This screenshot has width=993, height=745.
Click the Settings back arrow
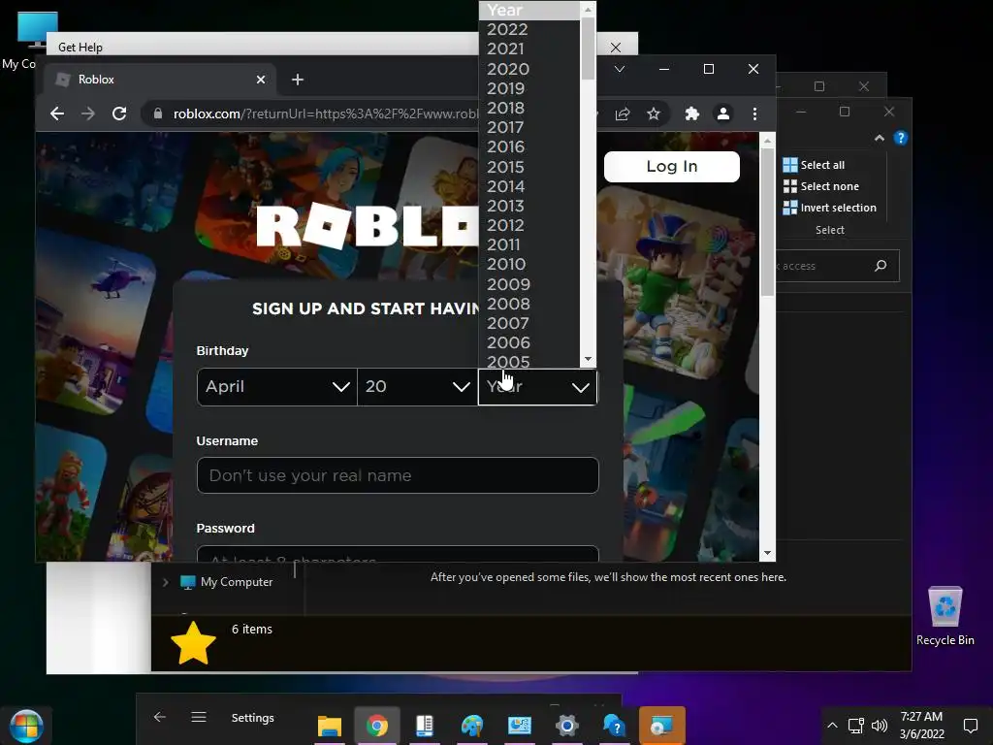point(160,717)
